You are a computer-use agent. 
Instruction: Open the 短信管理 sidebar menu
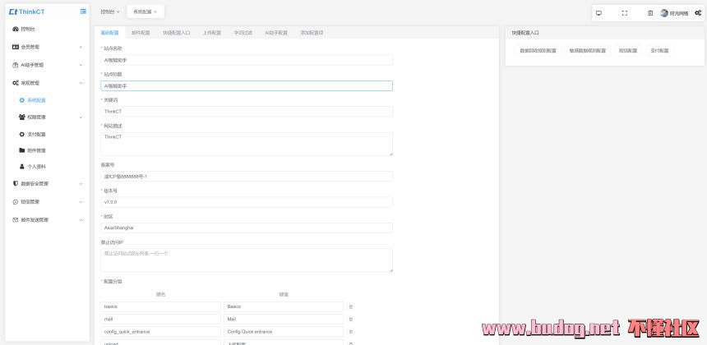[48, 202]
